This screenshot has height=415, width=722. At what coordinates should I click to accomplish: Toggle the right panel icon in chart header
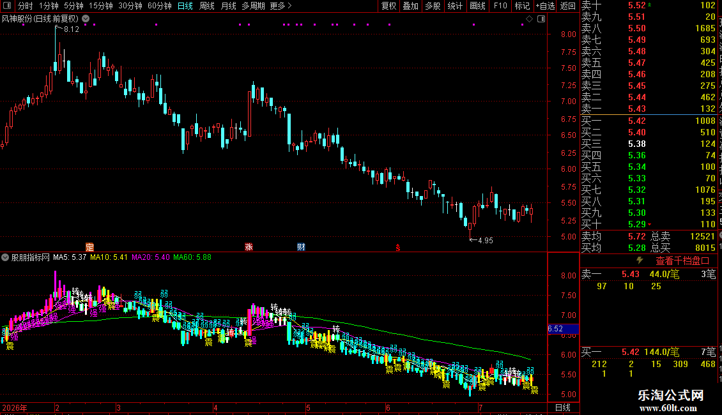click(542, 19)
